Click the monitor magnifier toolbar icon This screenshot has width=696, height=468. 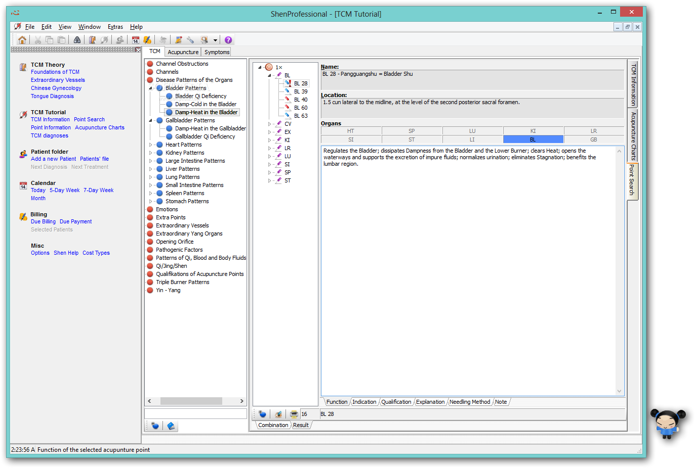(x=204, y=40)
